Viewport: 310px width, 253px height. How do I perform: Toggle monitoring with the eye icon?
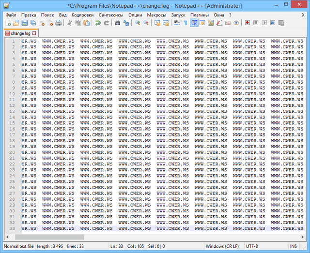click(x=236, y=23)
